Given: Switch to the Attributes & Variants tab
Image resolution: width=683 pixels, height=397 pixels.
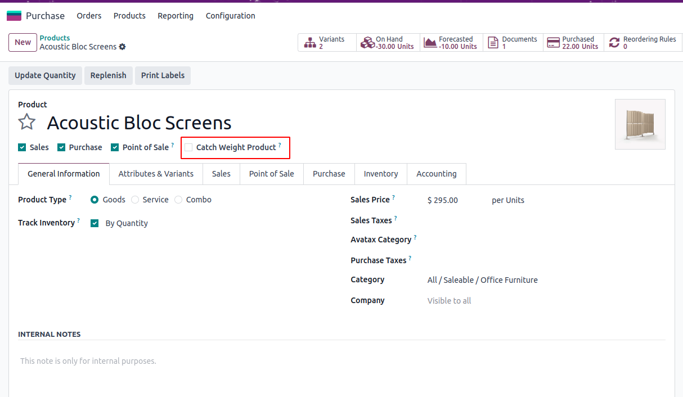Looking at the screenshot, I should pos(156,174).
